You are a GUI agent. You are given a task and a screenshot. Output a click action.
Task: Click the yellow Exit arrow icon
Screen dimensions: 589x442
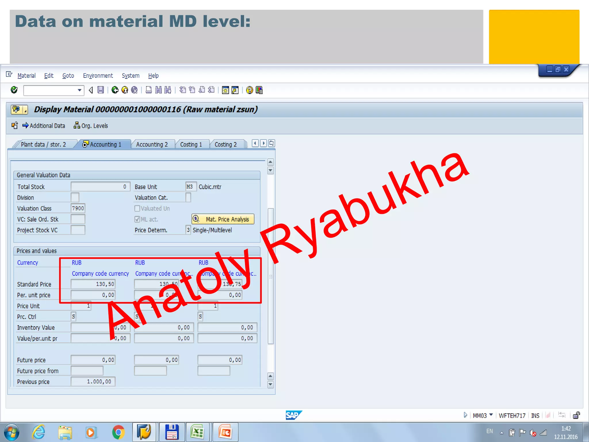125,90
